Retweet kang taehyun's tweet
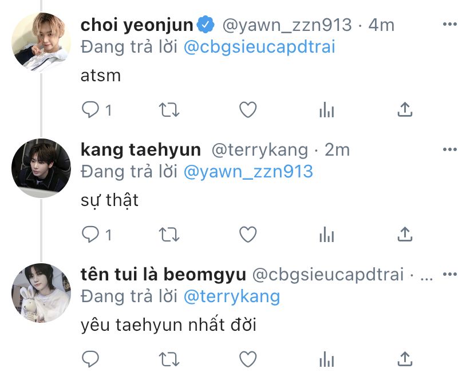 (169, 235)
